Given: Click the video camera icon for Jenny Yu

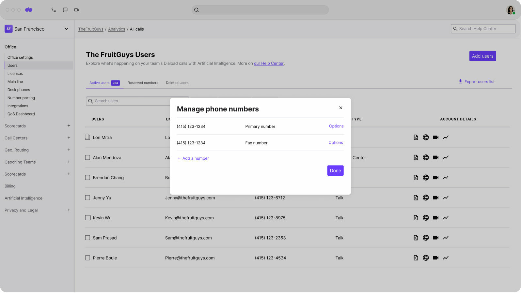Looking at the screenshot, I should pyautogui.click(x=436, y=198).
